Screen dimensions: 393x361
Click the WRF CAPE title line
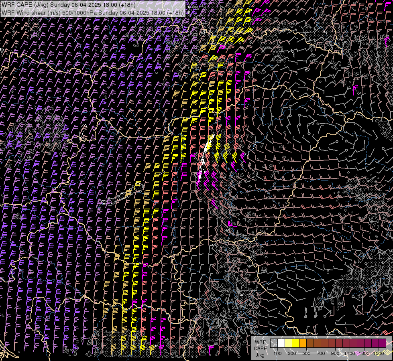click(68, 4)
